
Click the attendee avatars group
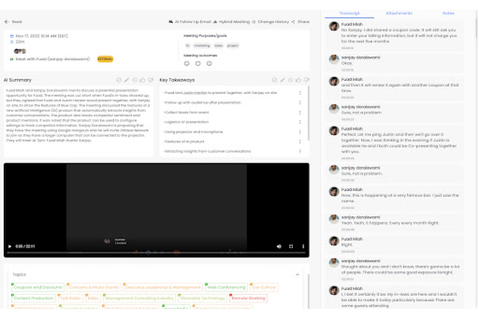pyautogui.click(x=20, y=51)
